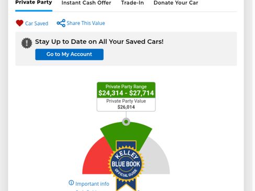255x191 pixels.
Task: Click the Go to My Account button
Action: pyautogui.click(x=69, y=54)
